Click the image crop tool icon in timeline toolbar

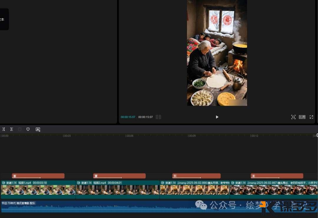tap(38, 129)
